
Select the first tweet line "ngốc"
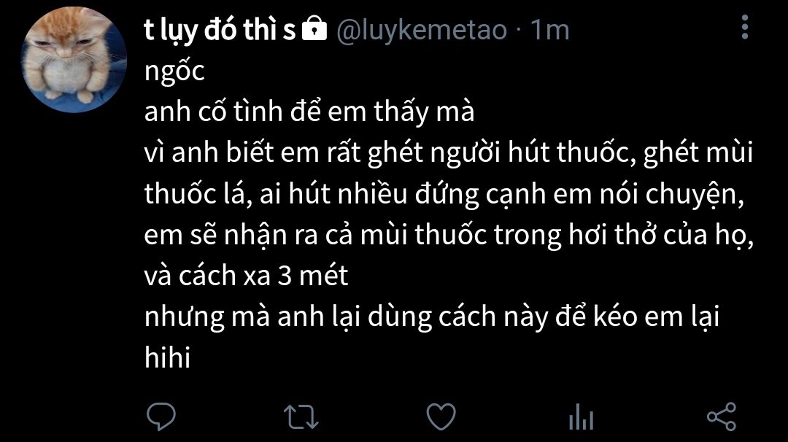pyautogui.click(x=174, y=71)
